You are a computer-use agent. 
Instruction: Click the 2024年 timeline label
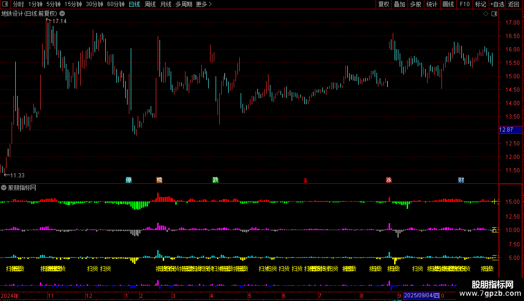10,295
